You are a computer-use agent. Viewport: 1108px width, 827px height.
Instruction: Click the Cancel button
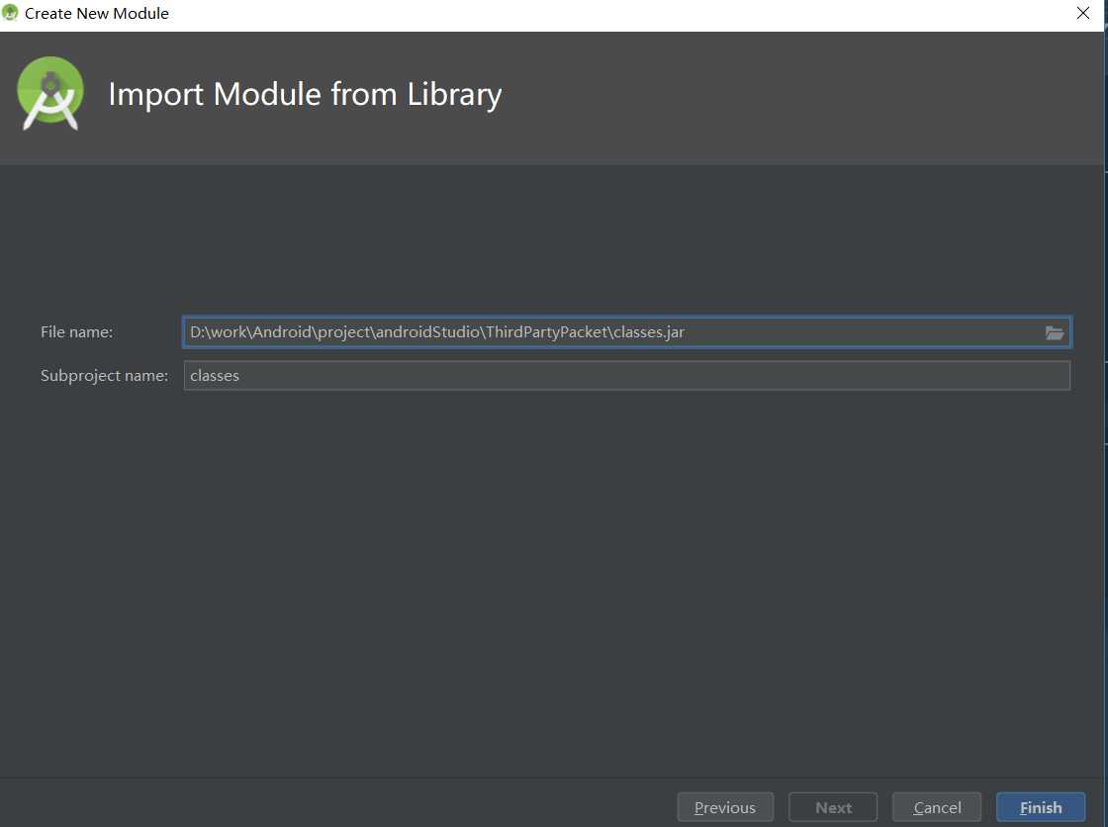(x=936, y=807)
